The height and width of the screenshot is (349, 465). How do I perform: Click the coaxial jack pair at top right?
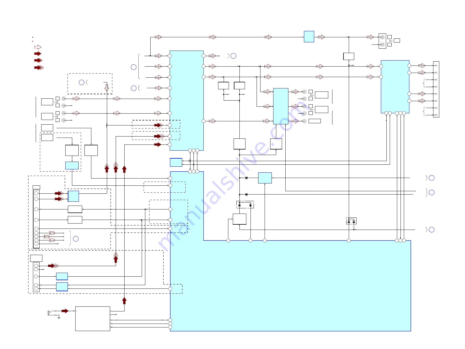(x=382, y=41)
